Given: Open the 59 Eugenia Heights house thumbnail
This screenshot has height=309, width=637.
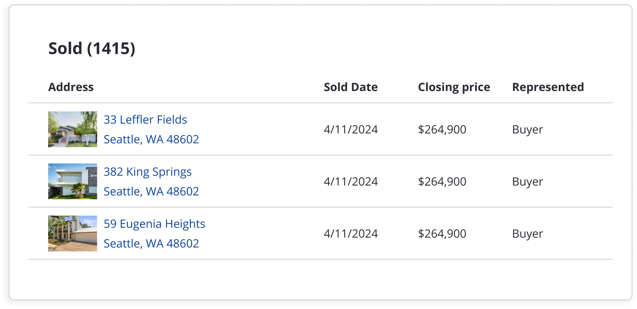Looking at the screenshot, I should tap(72, 233).
